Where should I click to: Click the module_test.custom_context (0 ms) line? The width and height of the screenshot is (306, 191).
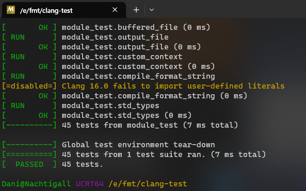[138, 66]
